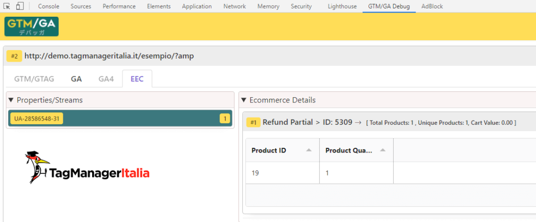Click the Total Products summary text

(441, 123)
